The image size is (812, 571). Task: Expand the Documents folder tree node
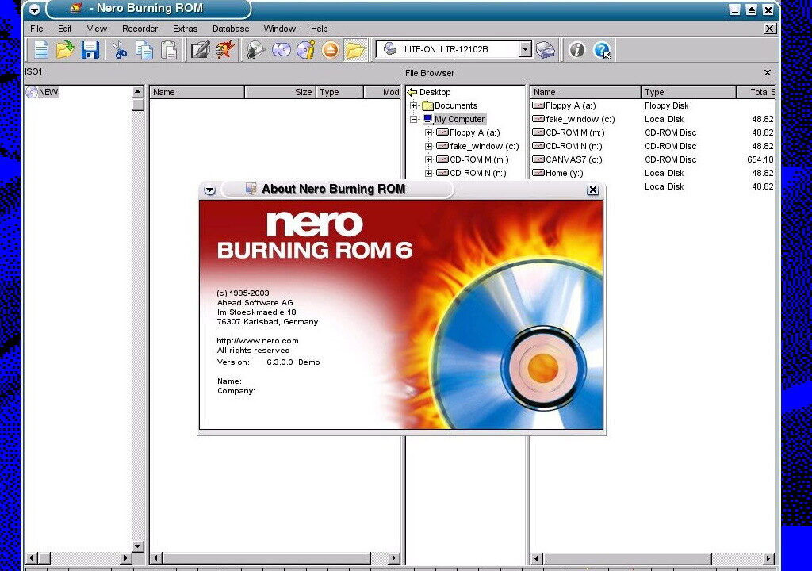(414, 105)
